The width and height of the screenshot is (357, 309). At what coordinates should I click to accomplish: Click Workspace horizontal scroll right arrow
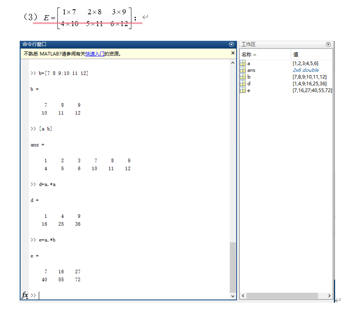(329, 296)
